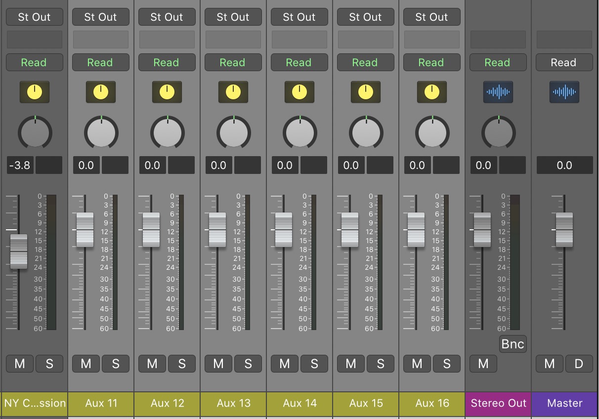Click the Stereo Out blue waveform icon
The image size is (599, 419).
pyautogui.click(x=498, y=92)
